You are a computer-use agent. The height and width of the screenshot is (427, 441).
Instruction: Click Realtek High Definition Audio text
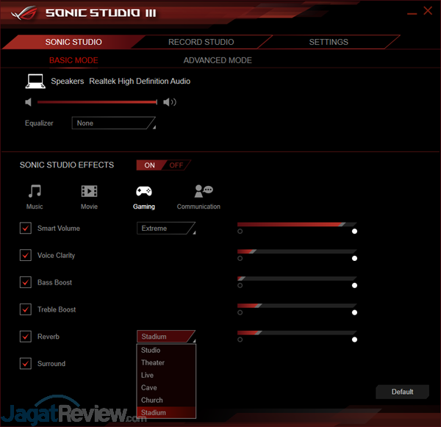tap(140, 82)
